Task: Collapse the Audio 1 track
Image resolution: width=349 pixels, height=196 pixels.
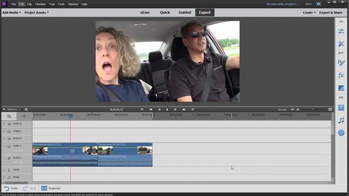Action: 4,158
